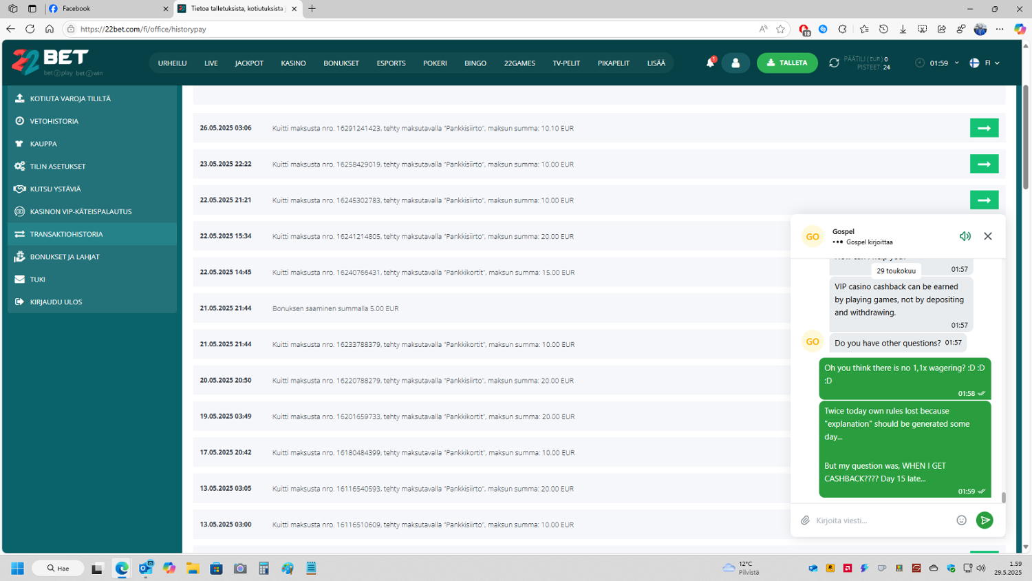Click the 22BET logo

click(51, 62)
